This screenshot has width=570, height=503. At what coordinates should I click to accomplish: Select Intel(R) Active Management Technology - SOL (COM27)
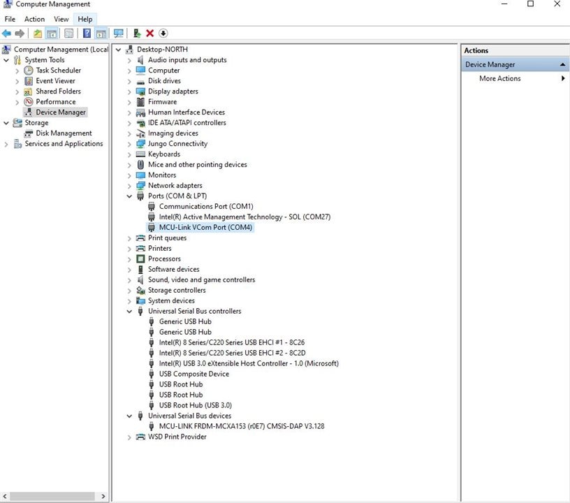click(x=244, y=217)
